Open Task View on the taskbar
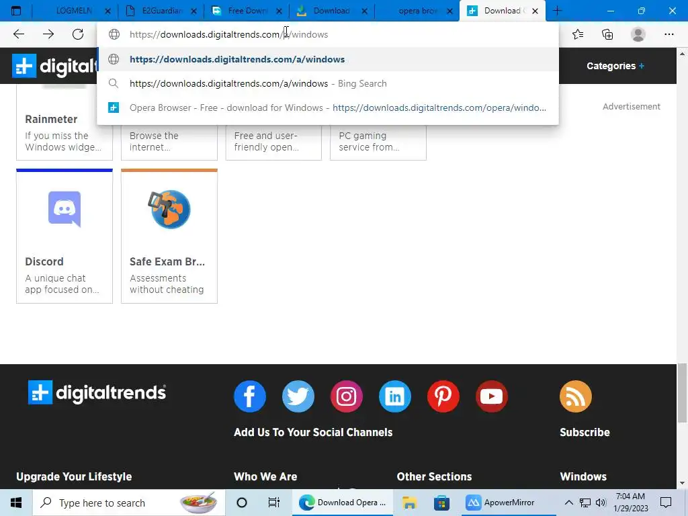 (274, 503)
